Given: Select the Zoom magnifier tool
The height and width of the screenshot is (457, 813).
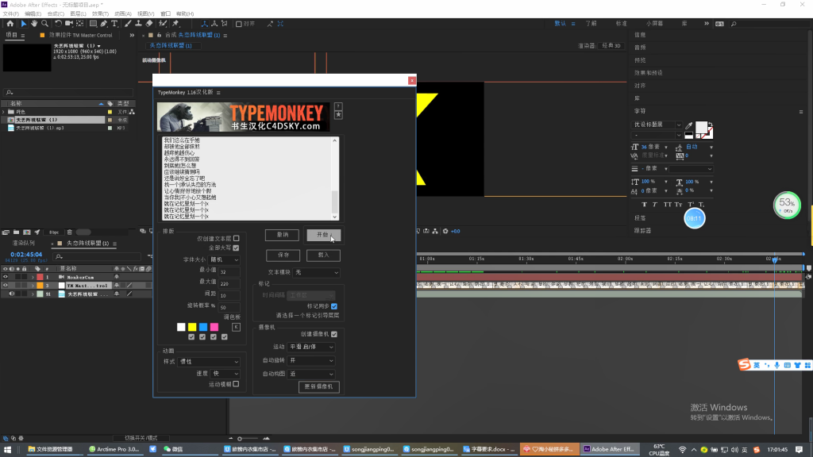Looking at the screenshot, I should 45,24.
